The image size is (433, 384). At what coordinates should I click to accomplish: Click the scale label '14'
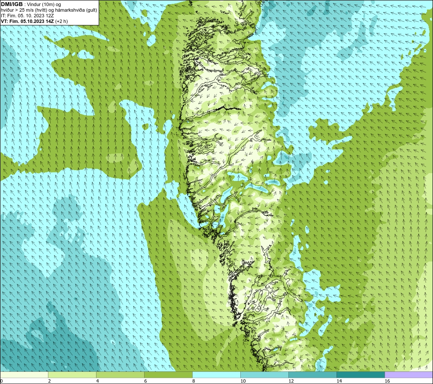pyautogui.click(x=339, y=381)
